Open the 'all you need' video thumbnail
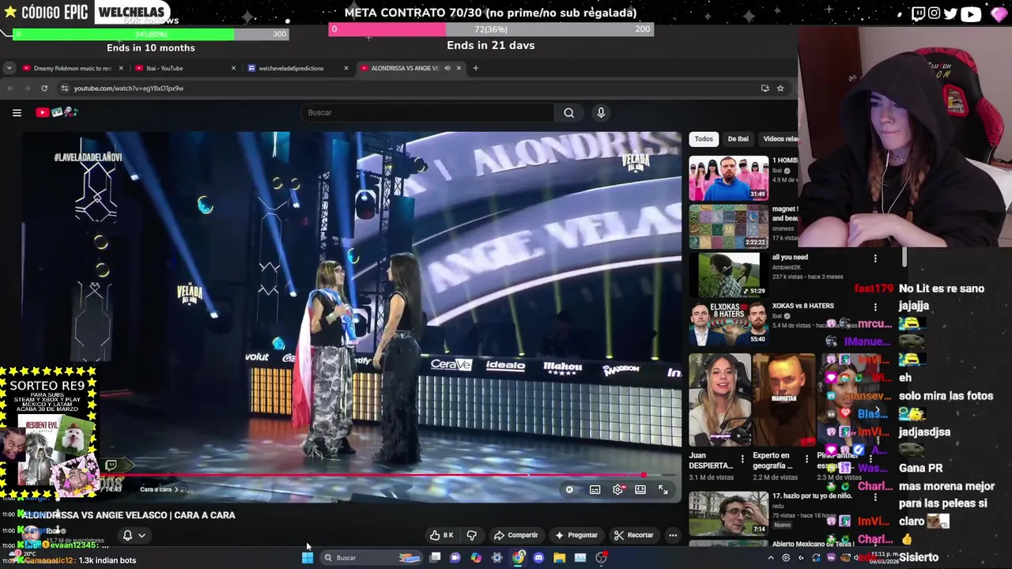The width and height of the screenshot is (1012, 569). click(x=728, y=275)
